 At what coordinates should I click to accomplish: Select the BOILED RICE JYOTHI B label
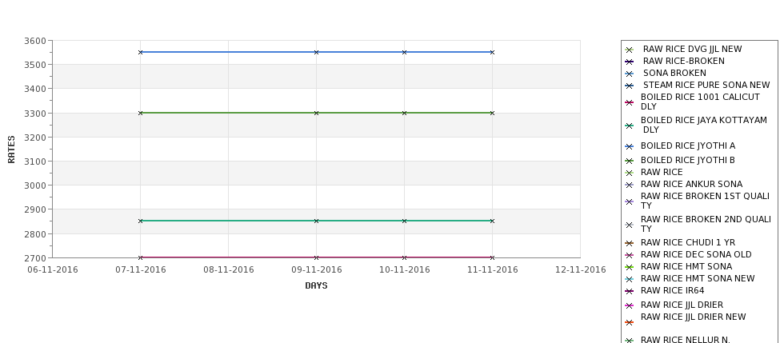tap(687, 160)
